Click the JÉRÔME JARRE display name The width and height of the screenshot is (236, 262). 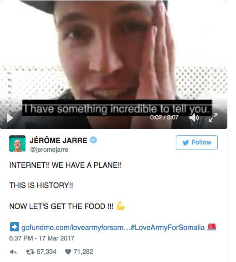pos(58,140)
